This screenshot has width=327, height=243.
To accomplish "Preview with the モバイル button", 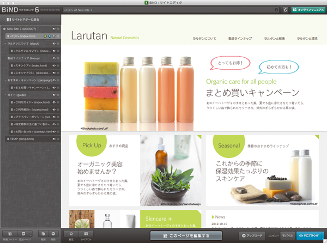I will tap(288, 235).
